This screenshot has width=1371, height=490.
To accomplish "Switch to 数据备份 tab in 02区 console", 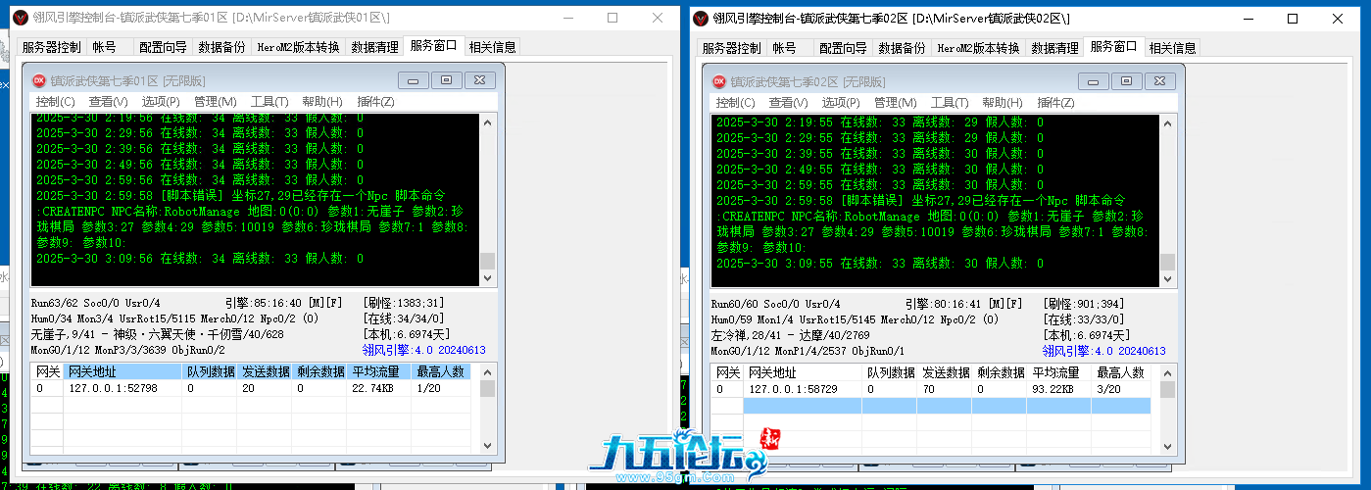I will pyautogui.click(x=903, y=48).
